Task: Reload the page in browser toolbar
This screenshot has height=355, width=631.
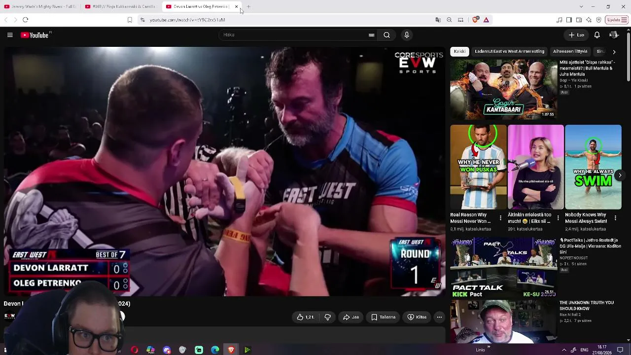Action: [26, 20]
